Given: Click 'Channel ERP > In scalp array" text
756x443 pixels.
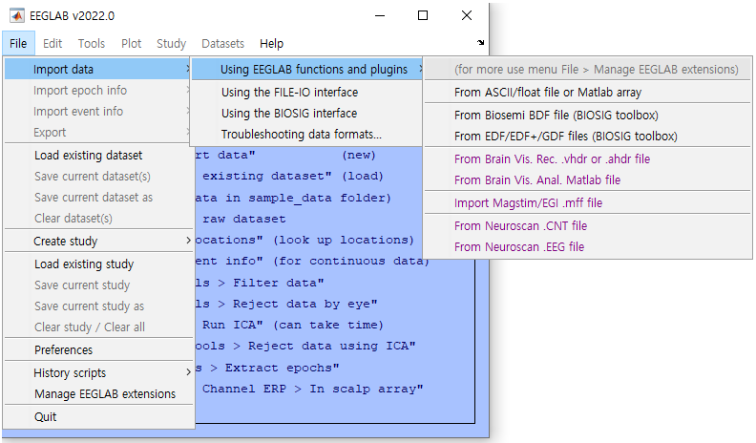Looking at the screenshot, I should pos(312,389).
